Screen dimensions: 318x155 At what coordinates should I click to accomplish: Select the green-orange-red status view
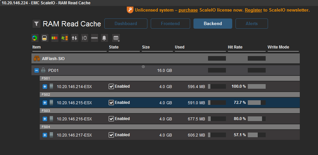coord(55,38)
